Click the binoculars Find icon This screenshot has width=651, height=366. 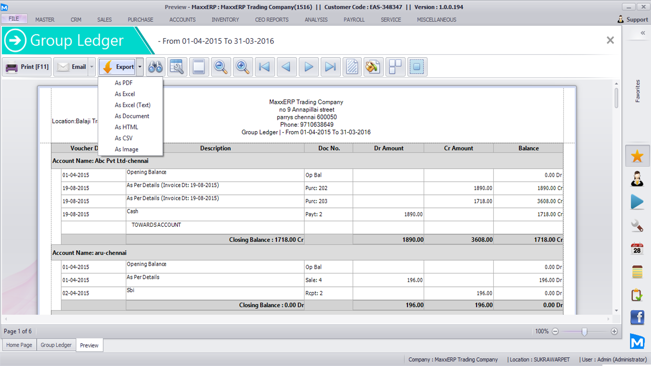[x=155, y=67]
